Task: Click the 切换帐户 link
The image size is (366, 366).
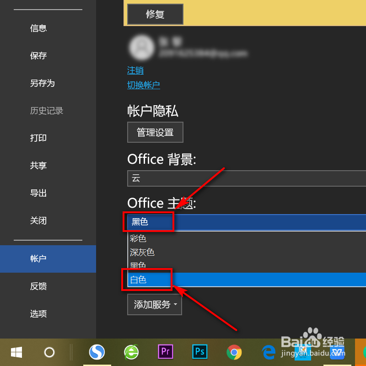Action: (144, 85)
